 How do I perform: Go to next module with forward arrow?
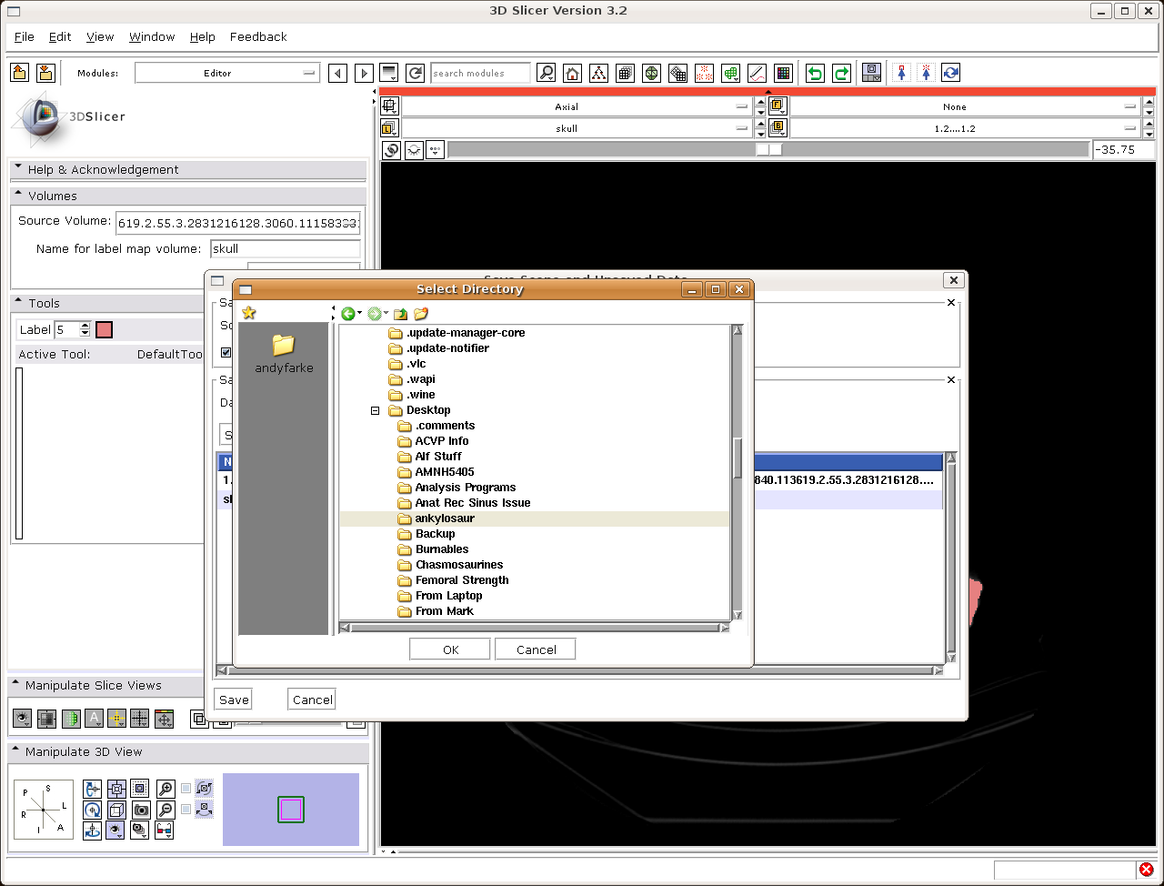[x=364, y=73]
